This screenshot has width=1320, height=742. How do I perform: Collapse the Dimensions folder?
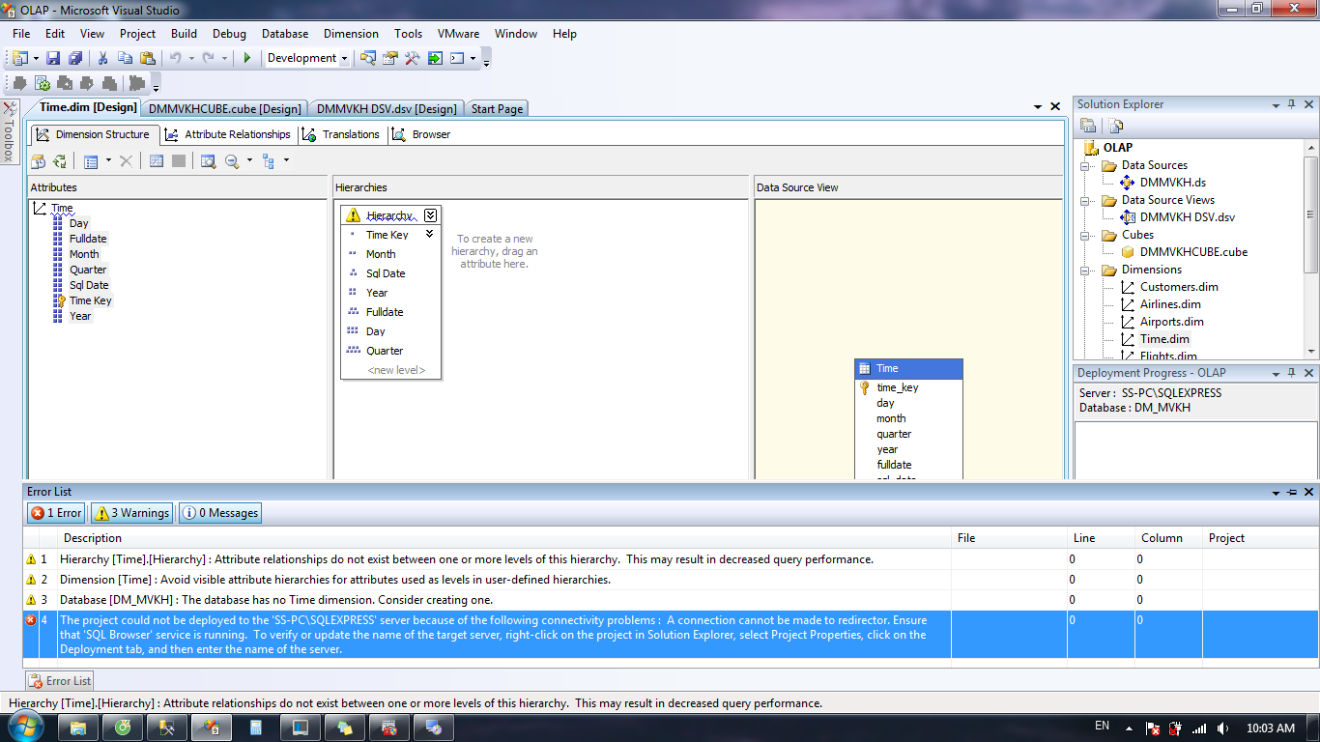click(1085, 270)
